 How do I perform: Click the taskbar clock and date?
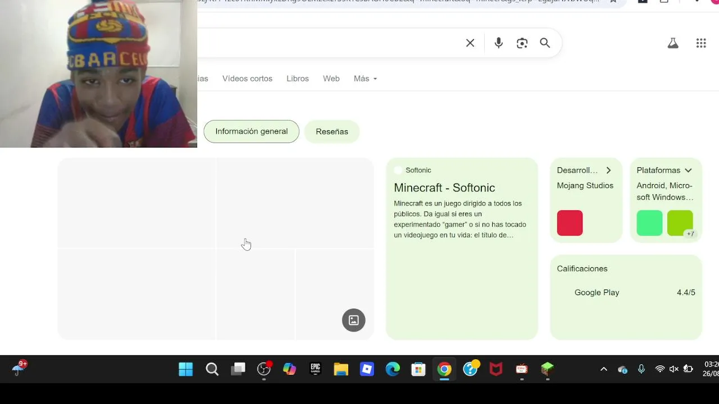(x=711, y=369)
